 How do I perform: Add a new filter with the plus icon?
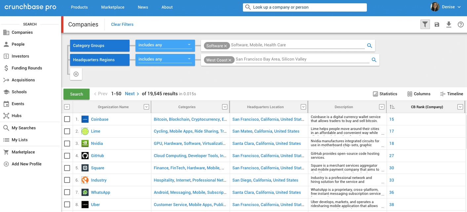pos(76,74)
